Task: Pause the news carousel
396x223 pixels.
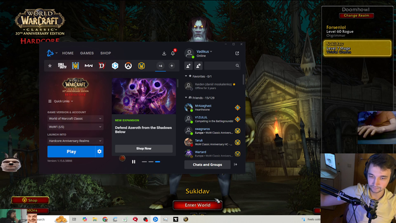Action: click(x=134, y=162)
